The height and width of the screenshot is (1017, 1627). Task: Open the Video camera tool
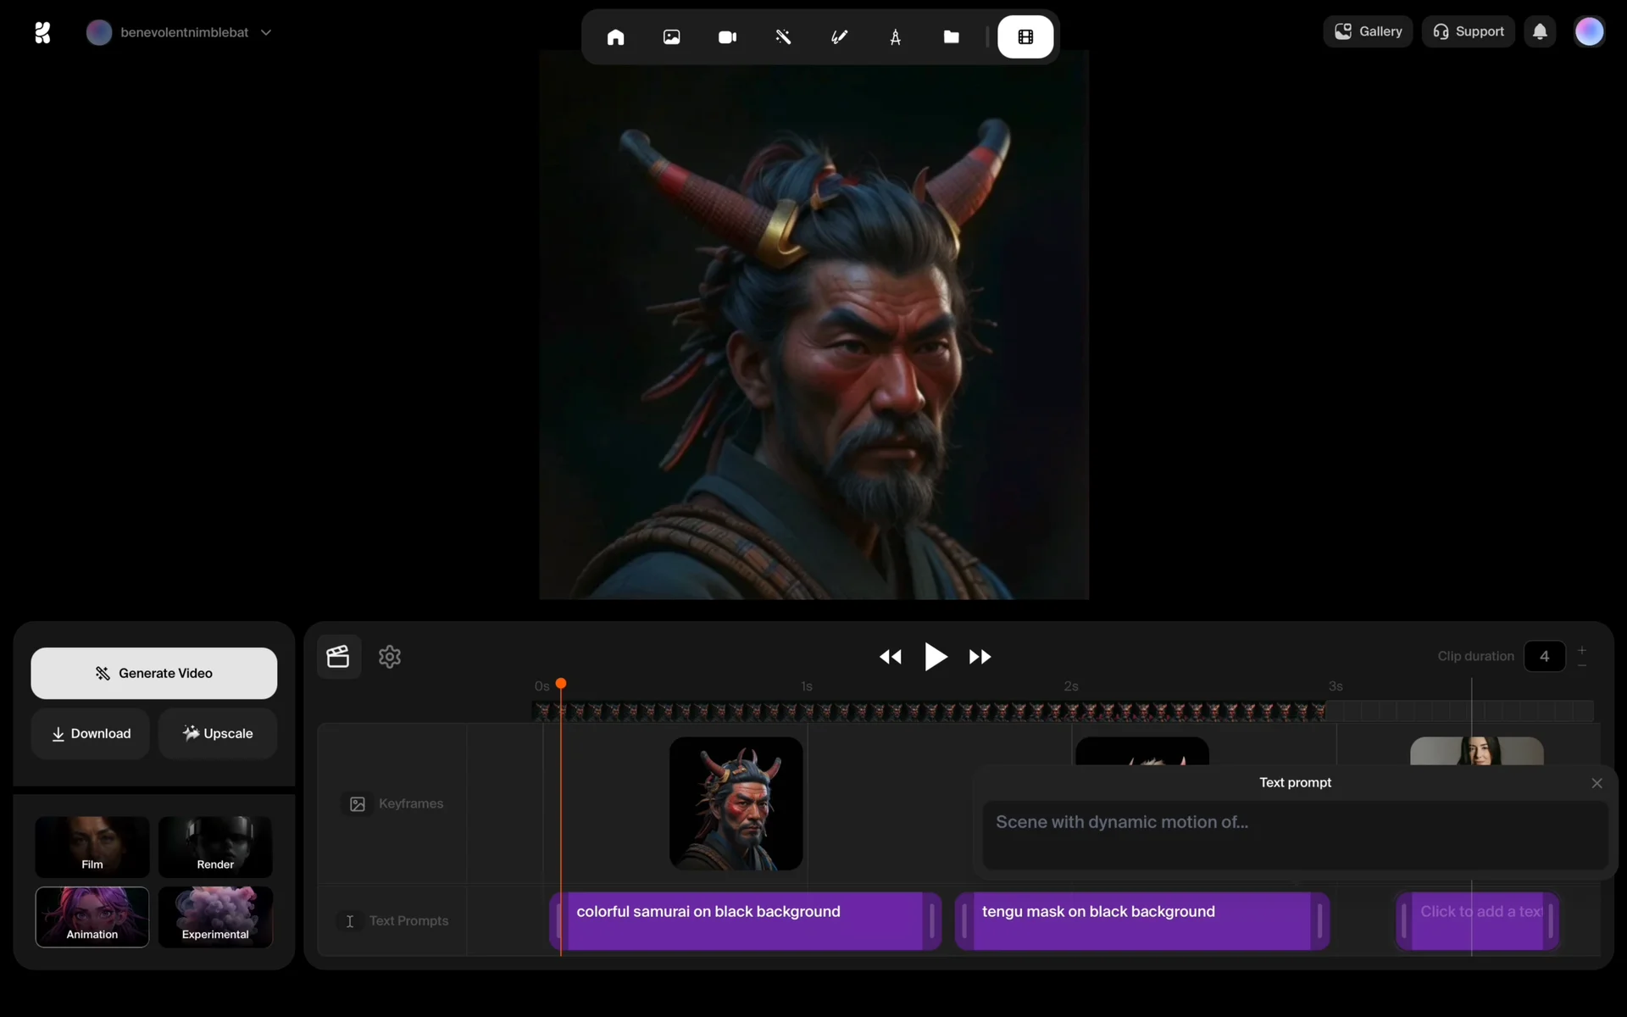coord(727,37)
